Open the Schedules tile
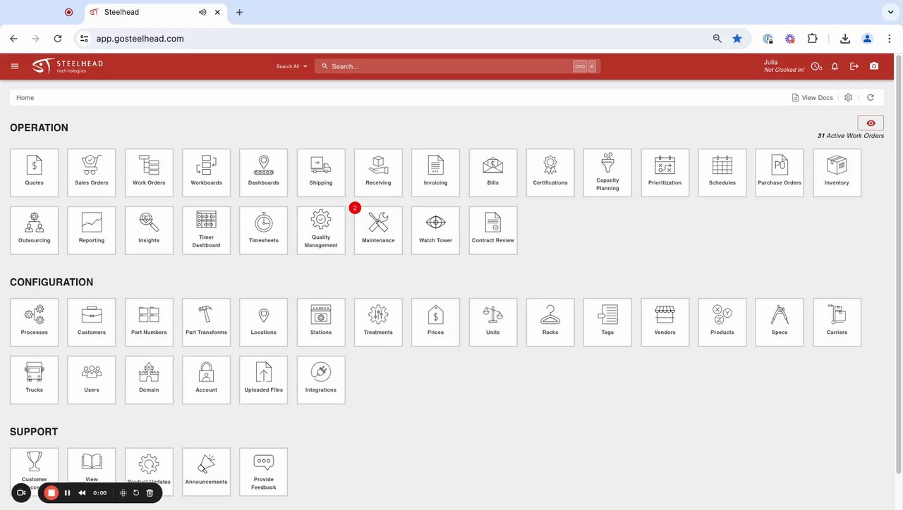Viewport: 903px width, 510px height. 722,173
